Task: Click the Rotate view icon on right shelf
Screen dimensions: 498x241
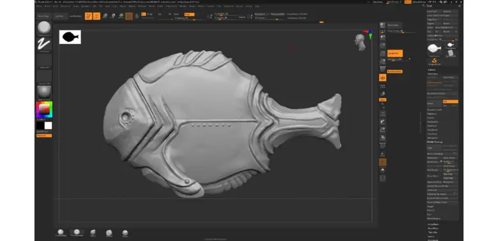Action: (x=382, y=137)
